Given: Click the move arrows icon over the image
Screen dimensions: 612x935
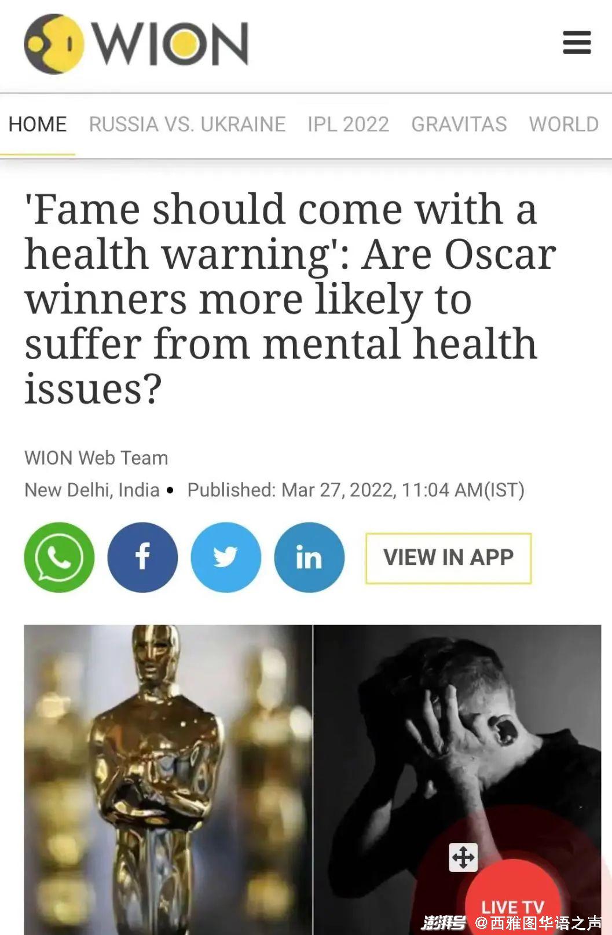Looking at the screenshot, I should (463, 857).
